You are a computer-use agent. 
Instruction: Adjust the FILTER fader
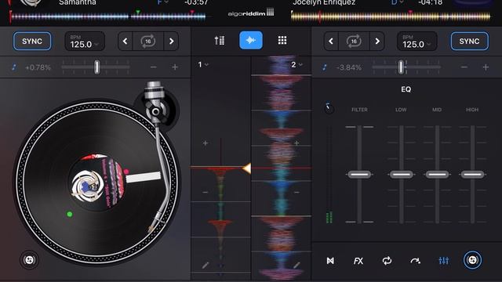(359, 174)
